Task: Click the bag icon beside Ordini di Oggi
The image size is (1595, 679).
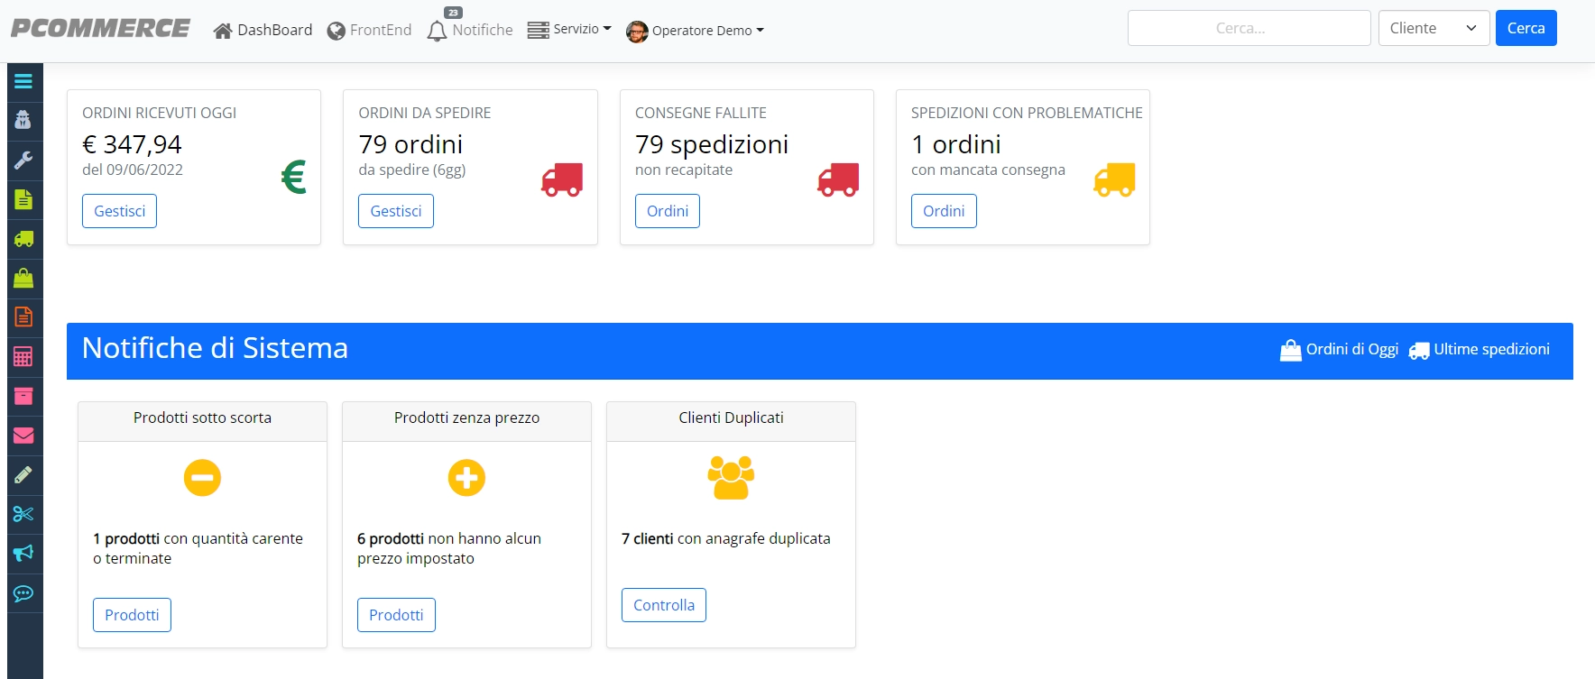Action: [x=1291, y=351]
